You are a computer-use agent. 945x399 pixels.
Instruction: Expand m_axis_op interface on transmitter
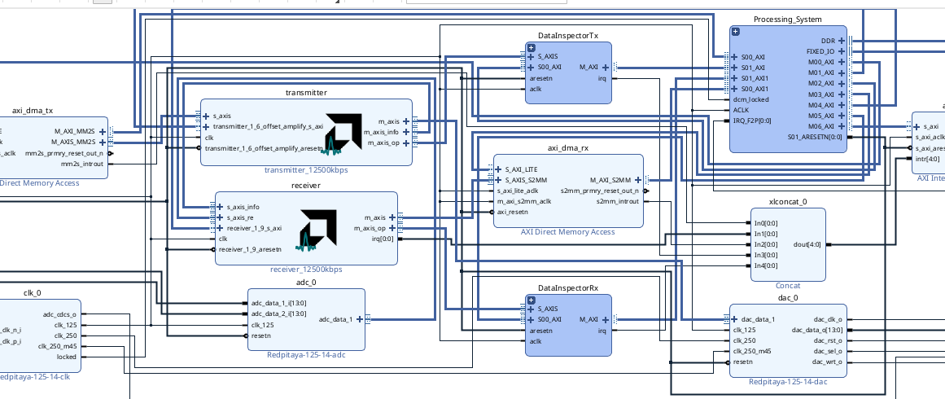point(406,142)
